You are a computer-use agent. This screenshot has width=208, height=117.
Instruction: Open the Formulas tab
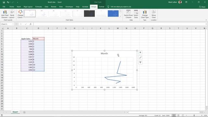click(38, 6)
